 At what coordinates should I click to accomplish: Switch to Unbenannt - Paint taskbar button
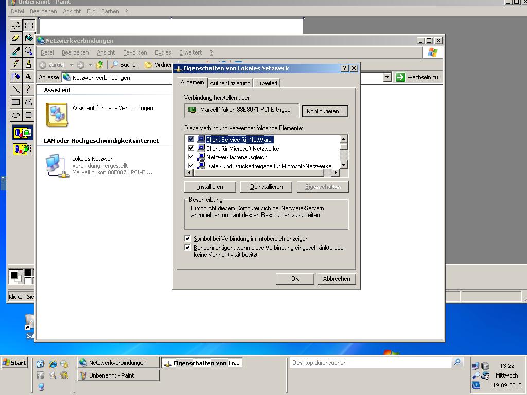pyautogui.click(x=118, y=375)
